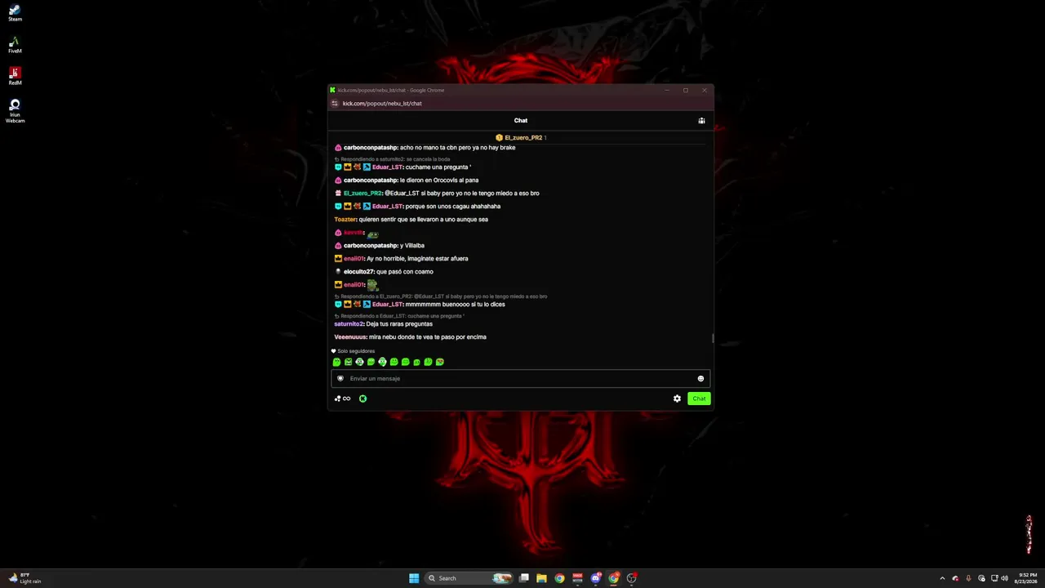View site information icon in address bar
1045x588 pixels.
[x=335, y=104]
